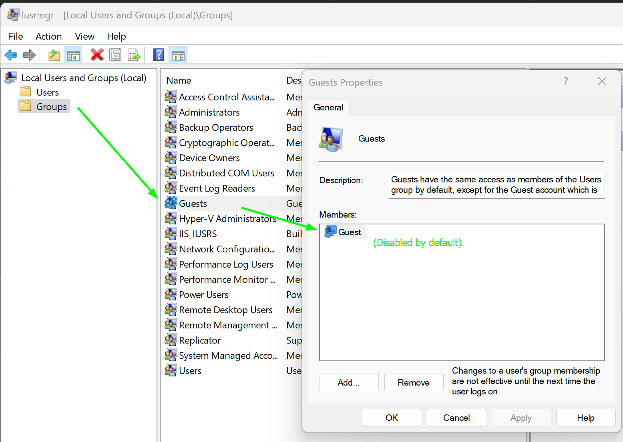Click the red Delete X toolbar icon

pos(97,55)
